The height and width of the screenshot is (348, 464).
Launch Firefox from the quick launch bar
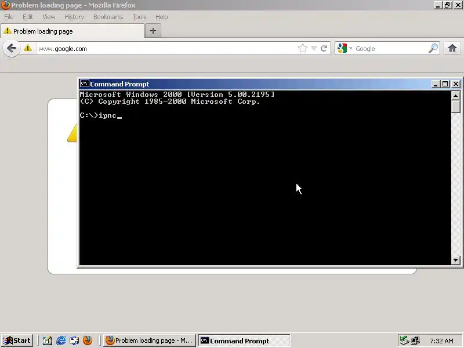[88, 340]
